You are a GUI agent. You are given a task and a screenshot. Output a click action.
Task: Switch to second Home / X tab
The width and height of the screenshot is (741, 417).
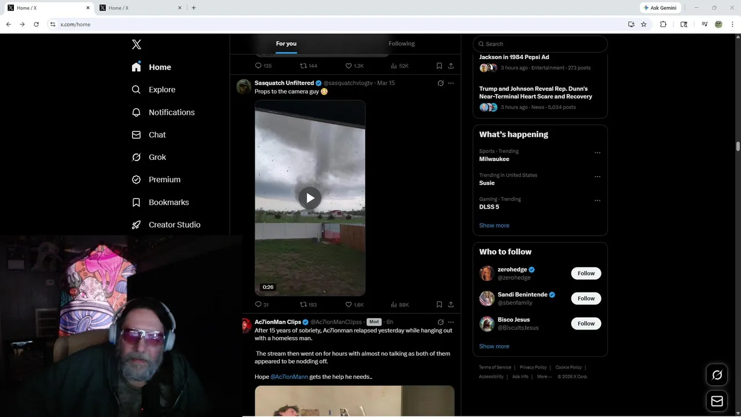click(141, 8)
